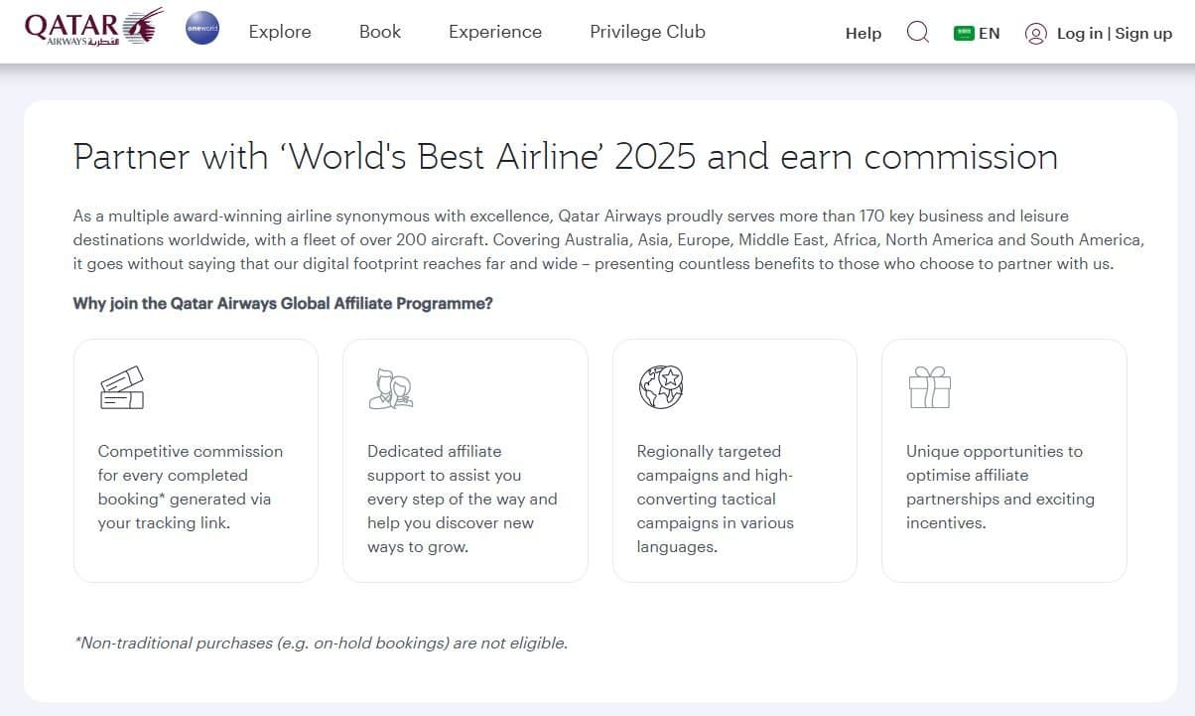
Task: Click the green flag language icon
Action: 964,33
